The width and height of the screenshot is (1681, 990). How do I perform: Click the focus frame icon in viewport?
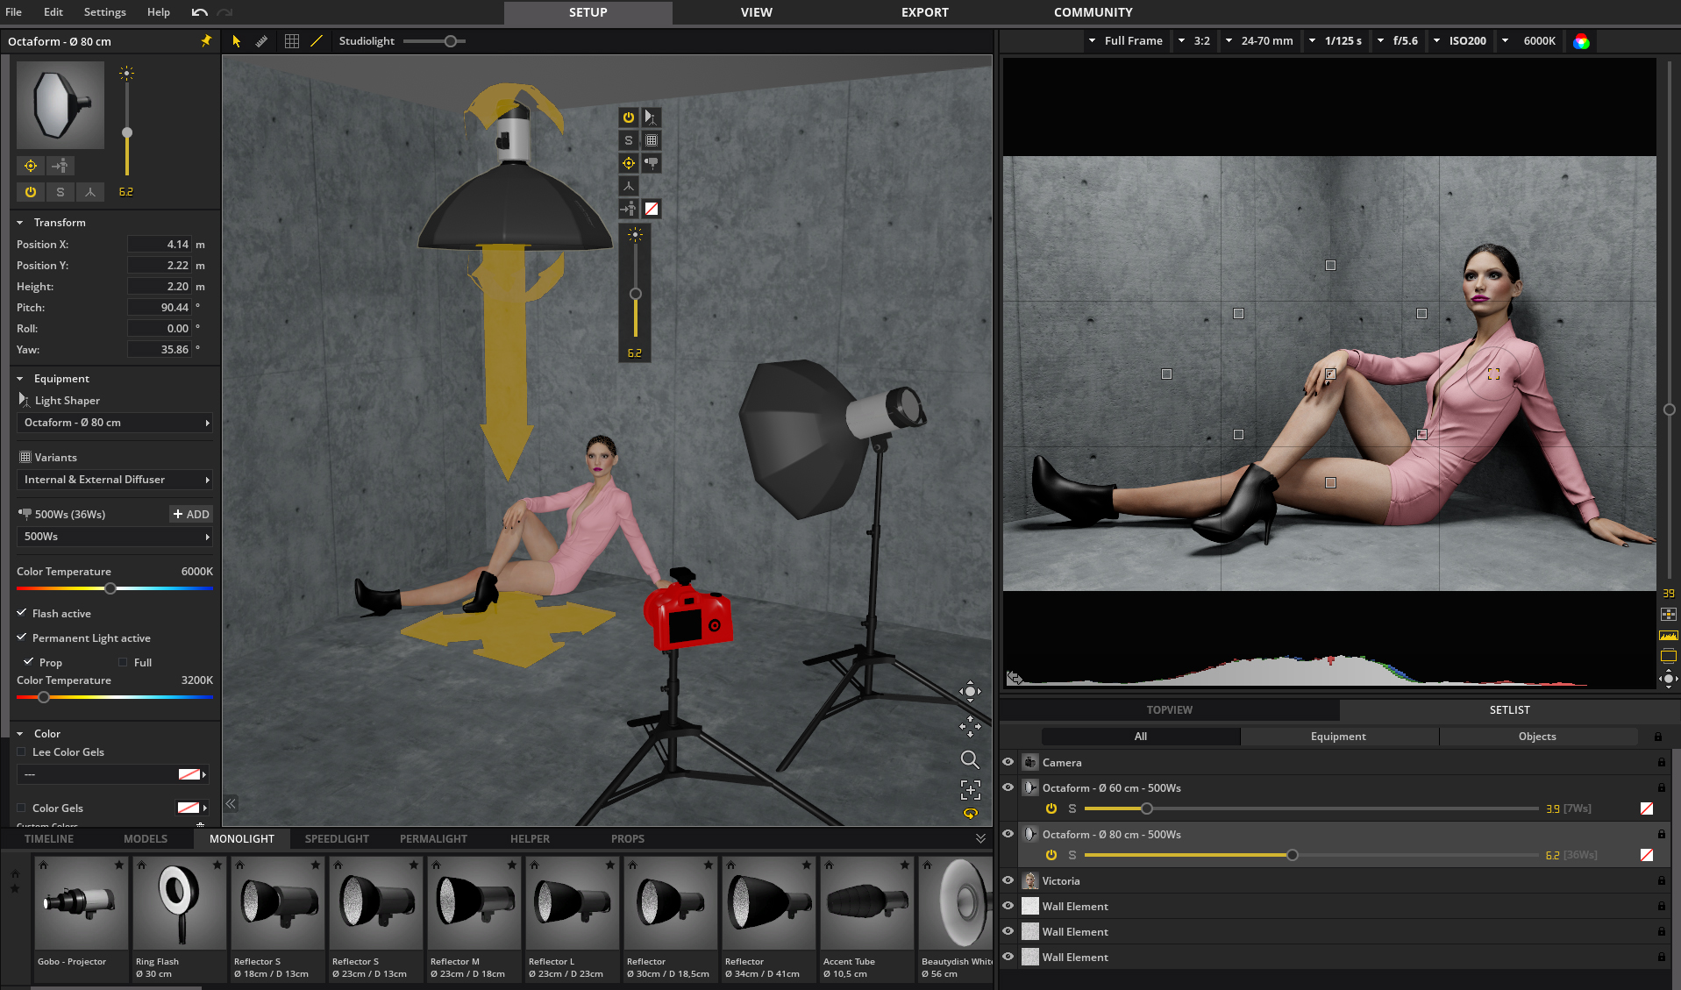coord(970,790)
